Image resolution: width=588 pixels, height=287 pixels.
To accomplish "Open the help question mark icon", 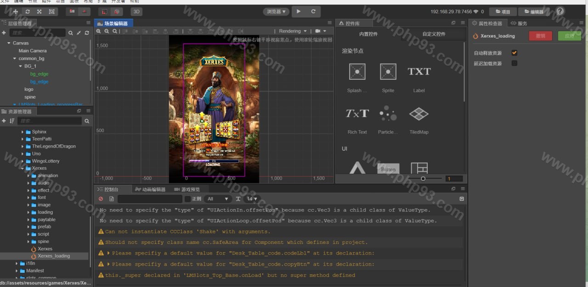I will [560, 11].
